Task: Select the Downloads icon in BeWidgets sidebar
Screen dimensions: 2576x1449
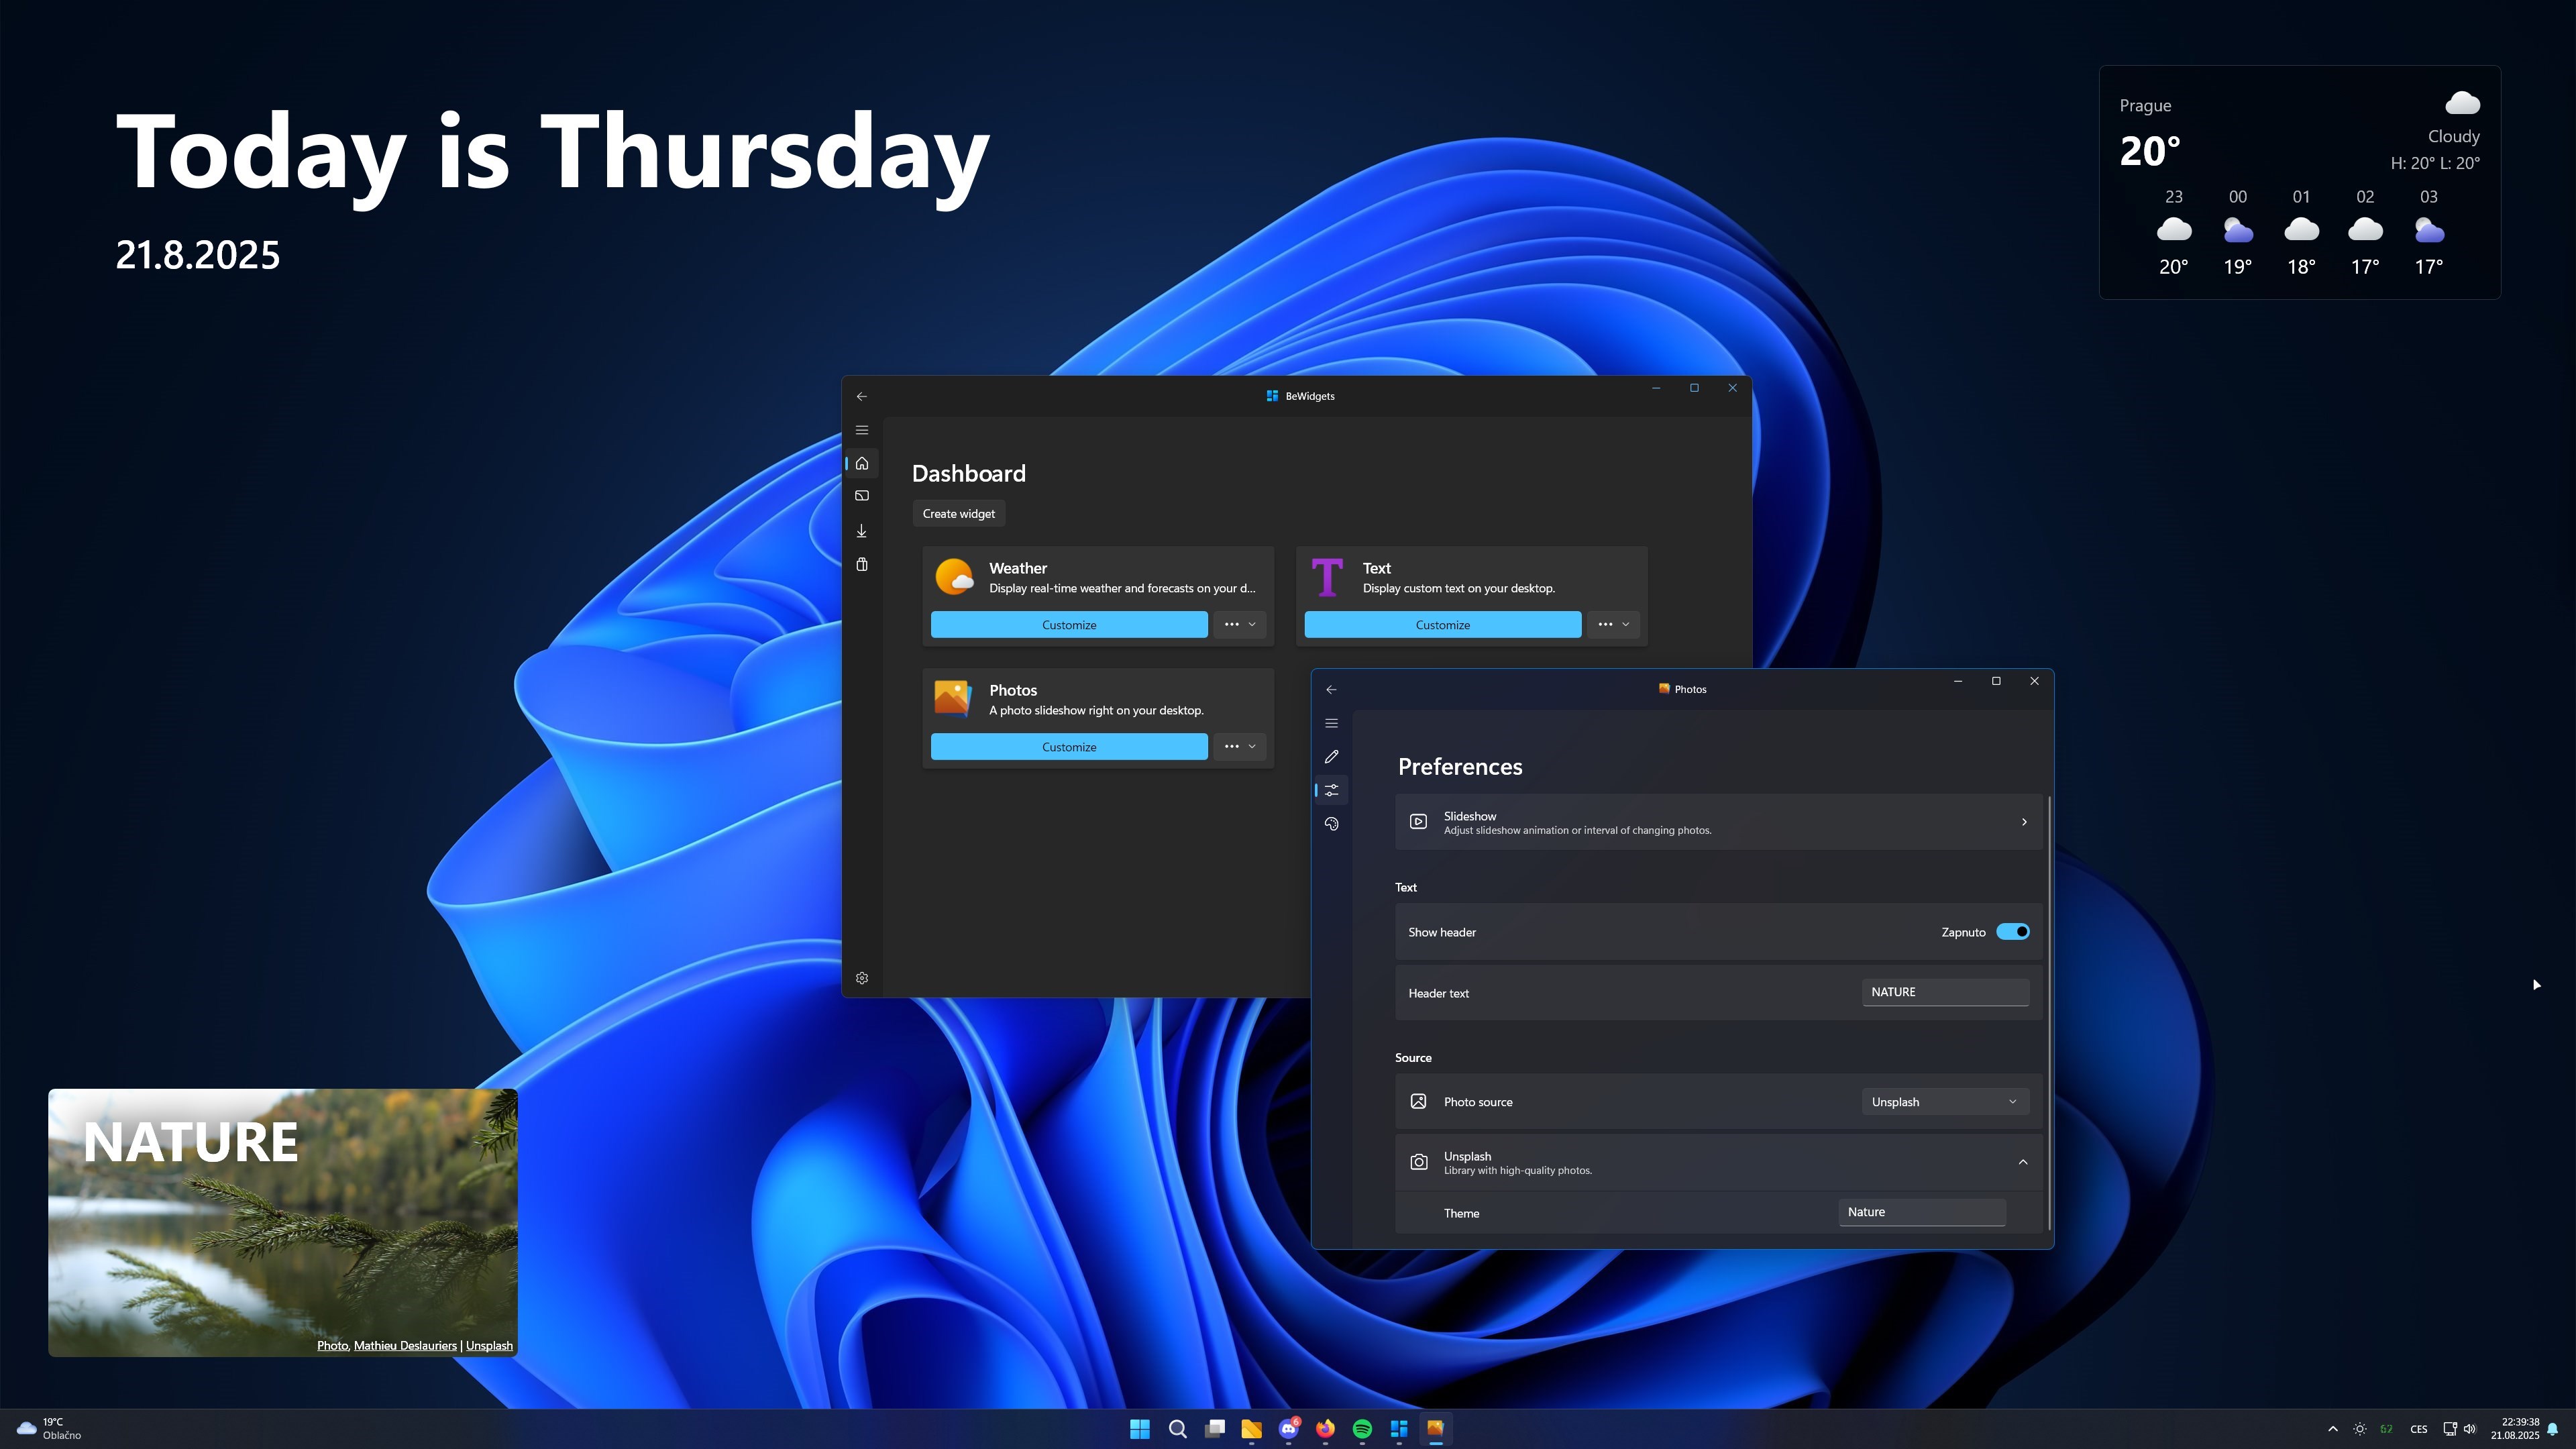Action: click(x=862, y=530)
